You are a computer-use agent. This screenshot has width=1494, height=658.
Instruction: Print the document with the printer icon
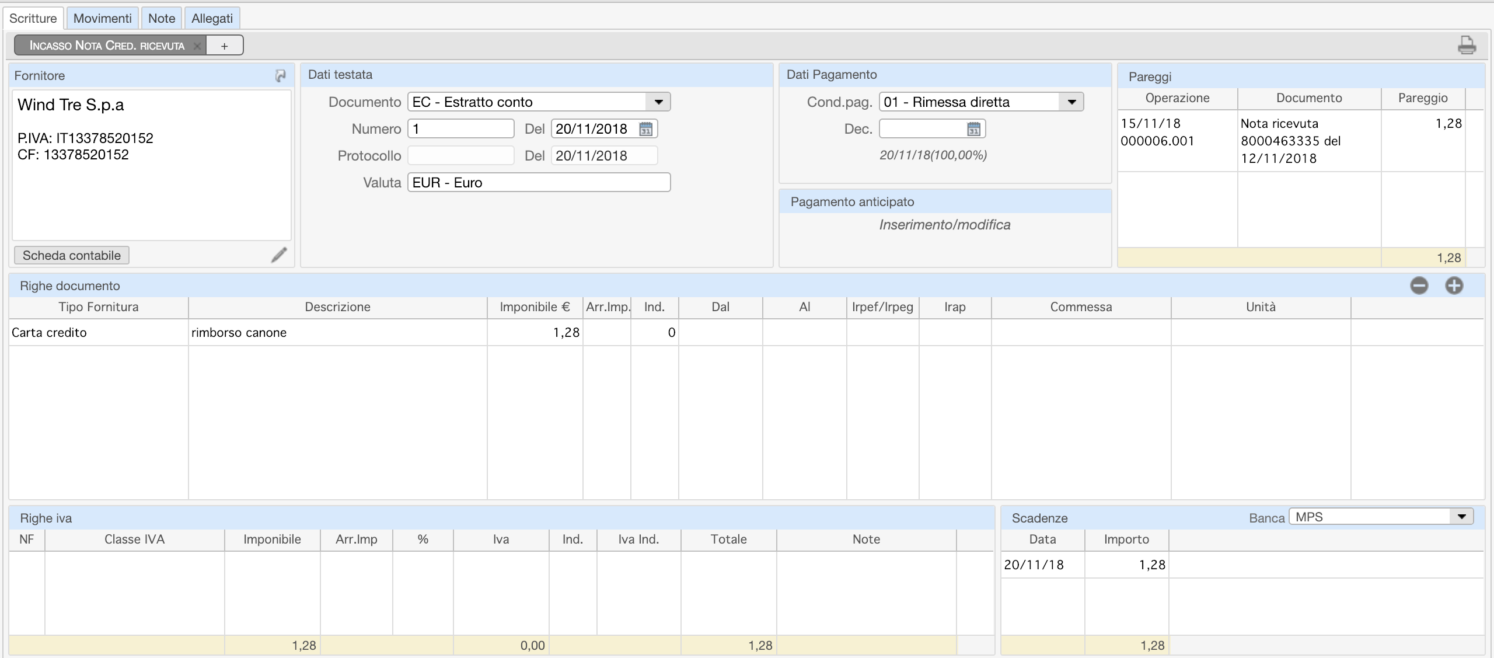1467,45
